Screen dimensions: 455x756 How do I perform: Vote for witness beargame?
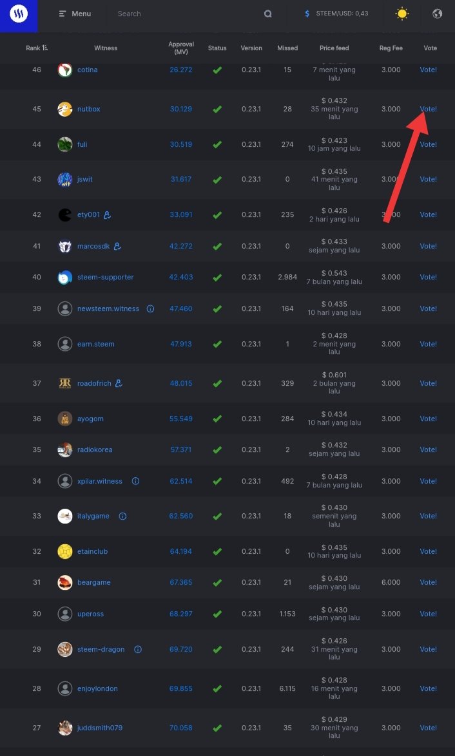coord(428,582)
